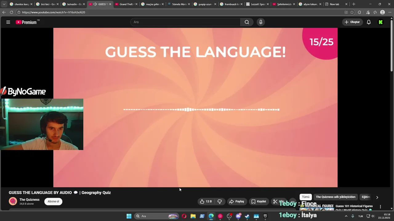Switch to the bolvadin browser tab

point(74,4)
